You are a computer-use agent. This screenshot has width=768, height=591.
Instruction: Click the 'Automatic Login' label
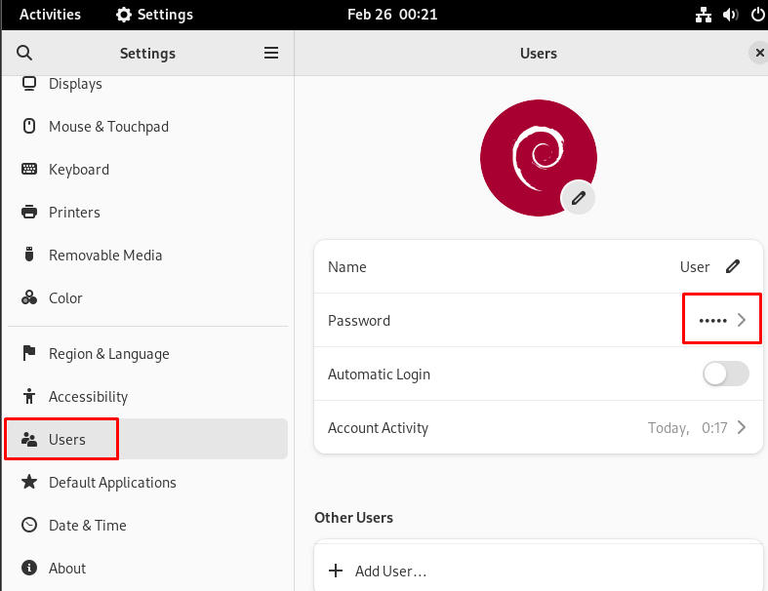(379, 374)
